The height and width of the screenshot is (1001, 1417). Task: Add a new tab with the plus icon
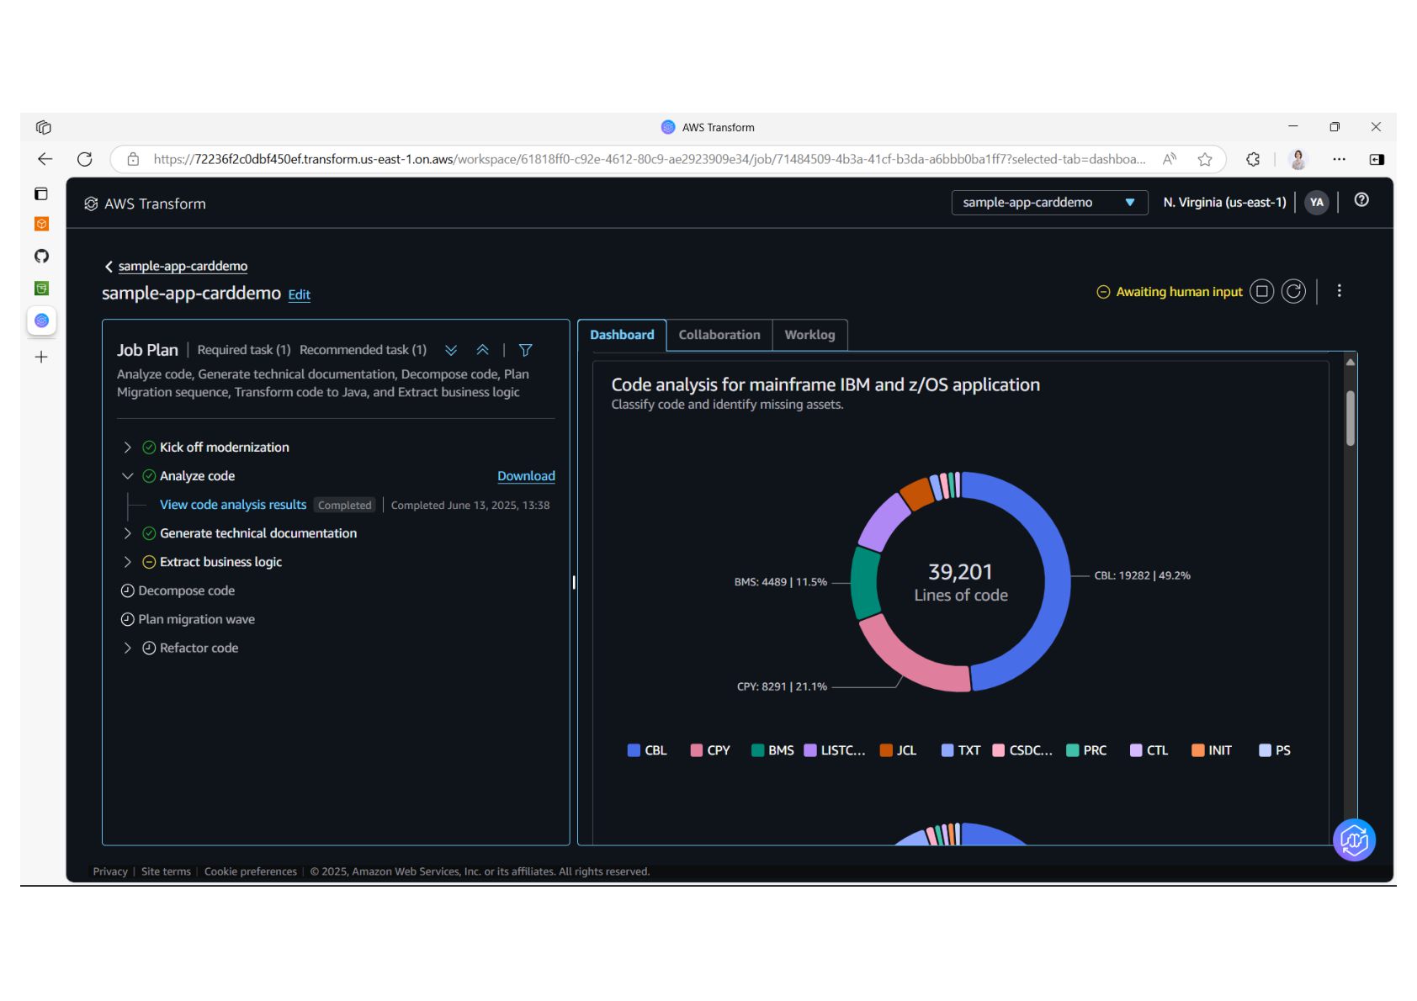coord(41,357)
